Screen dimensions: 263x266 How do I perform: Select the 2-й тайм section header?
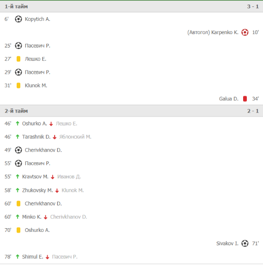click(x=131, y=111)
